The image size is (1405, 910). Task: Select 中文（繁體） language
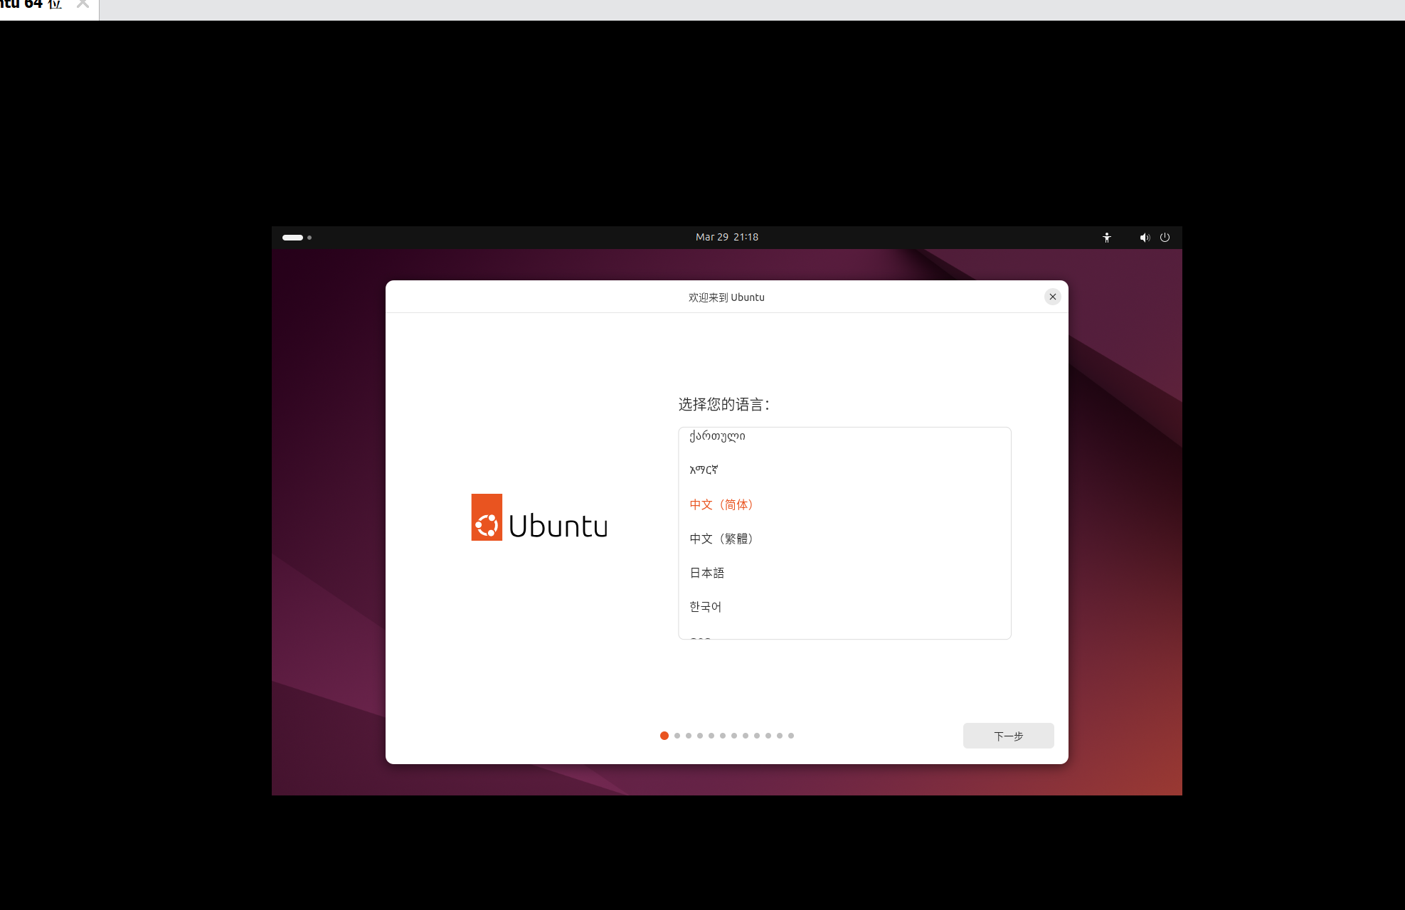[x=721, y=539]
